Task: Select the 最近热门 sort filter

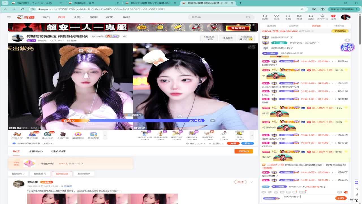Action: 18,174
